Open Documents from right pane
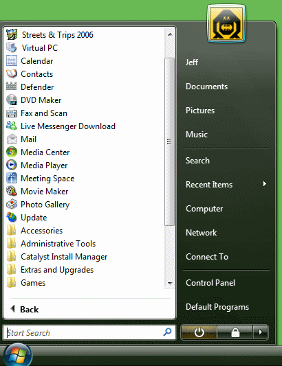 pyautogui.click(x=206, y=87)
